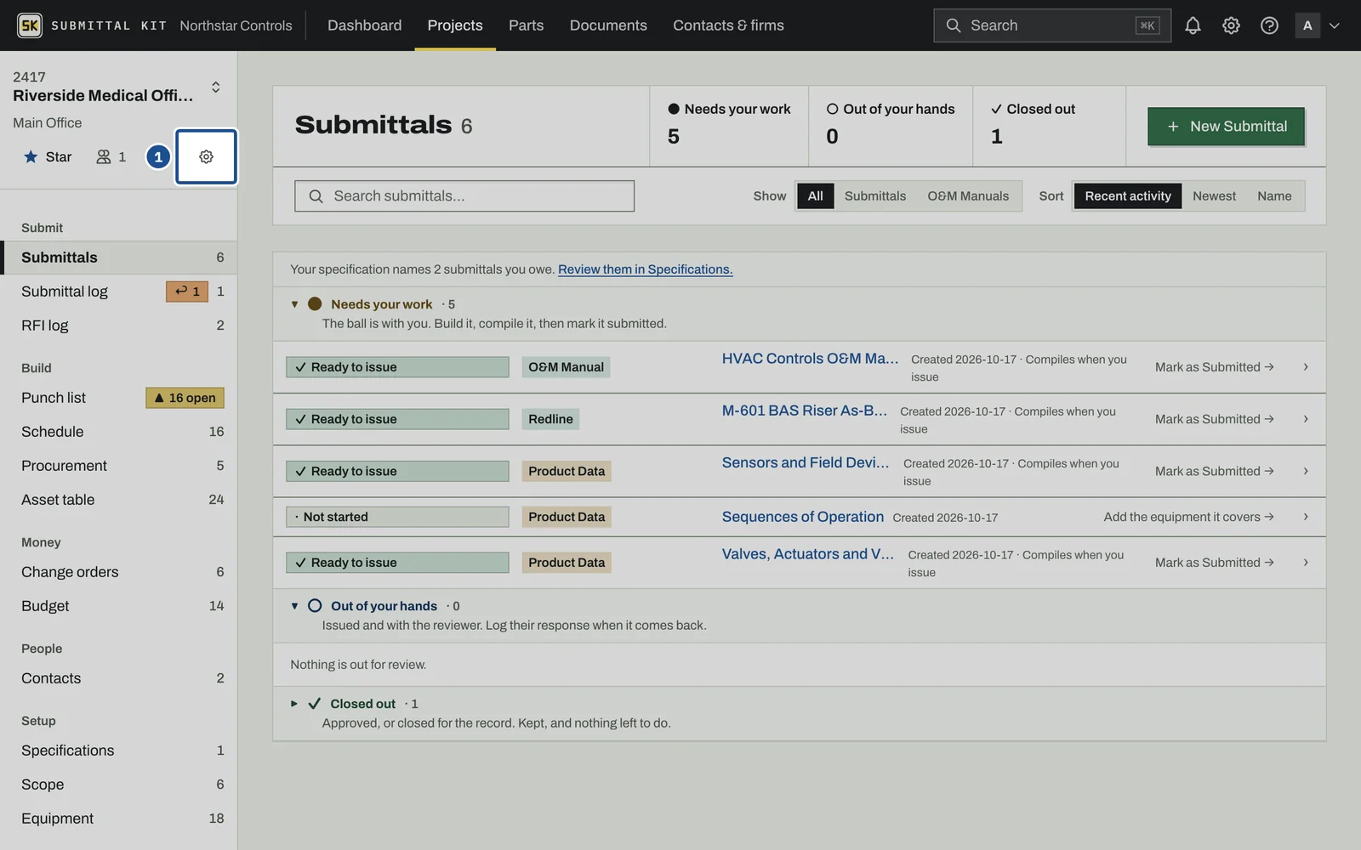The height and width of the screenshot is (850, 1361).
Task: Open RFI log in sidebar
Action: (x=119, y=326)
